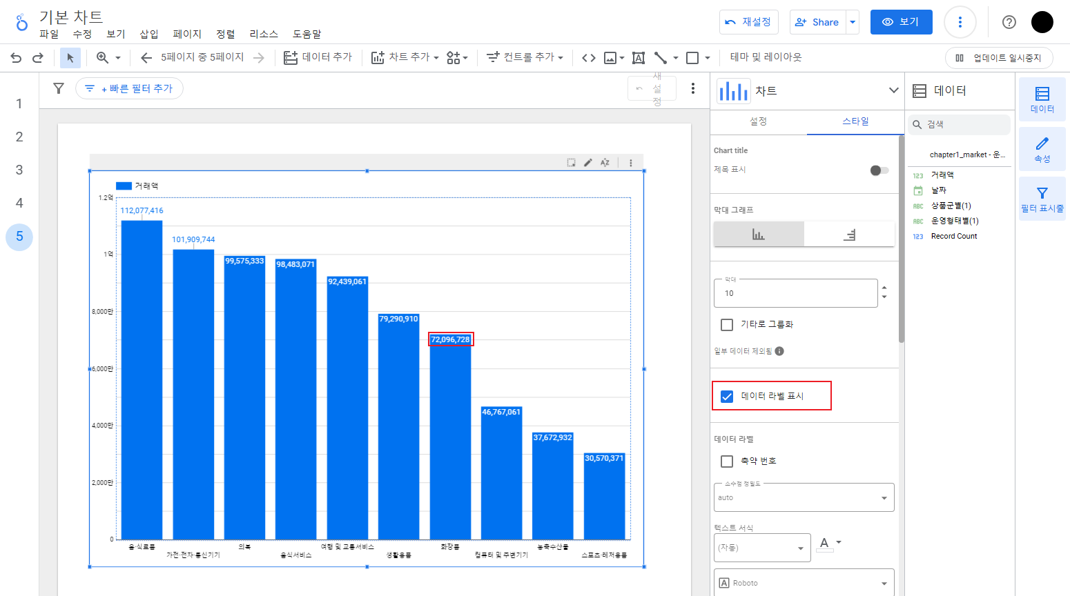
Task: Open the 컨트롤 추가 dropdown
Action: (x=525, y=57)
